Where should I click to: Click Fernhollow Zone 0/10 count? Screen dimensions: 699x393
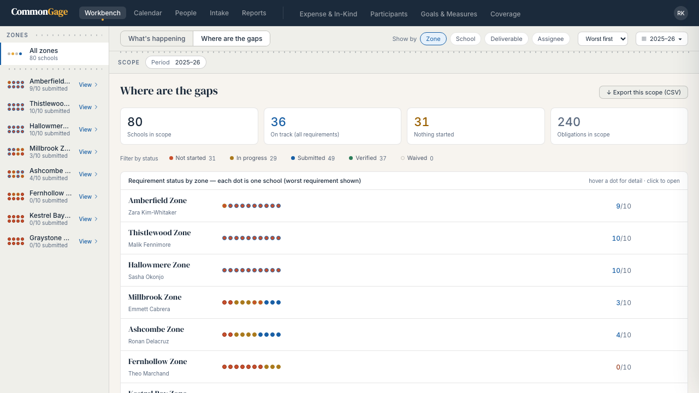(x=624, y=367)
